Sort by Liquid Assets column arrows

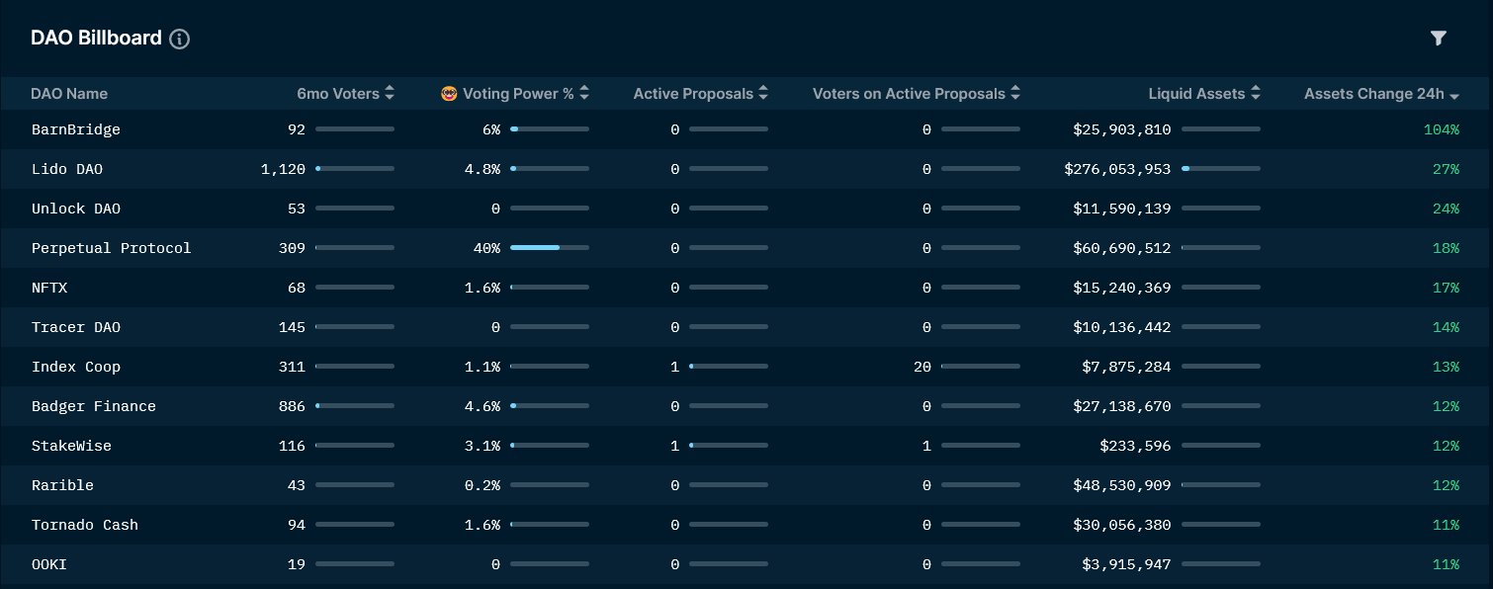[x=1256, y=94]
